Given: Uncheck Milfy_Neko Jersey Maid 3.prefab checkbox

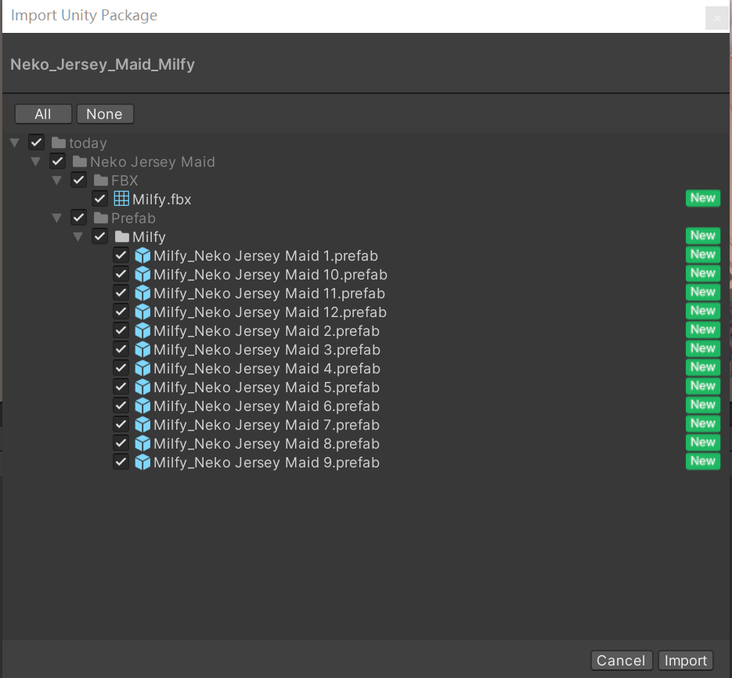Looking at the screenshot, I should pos(121,350).
